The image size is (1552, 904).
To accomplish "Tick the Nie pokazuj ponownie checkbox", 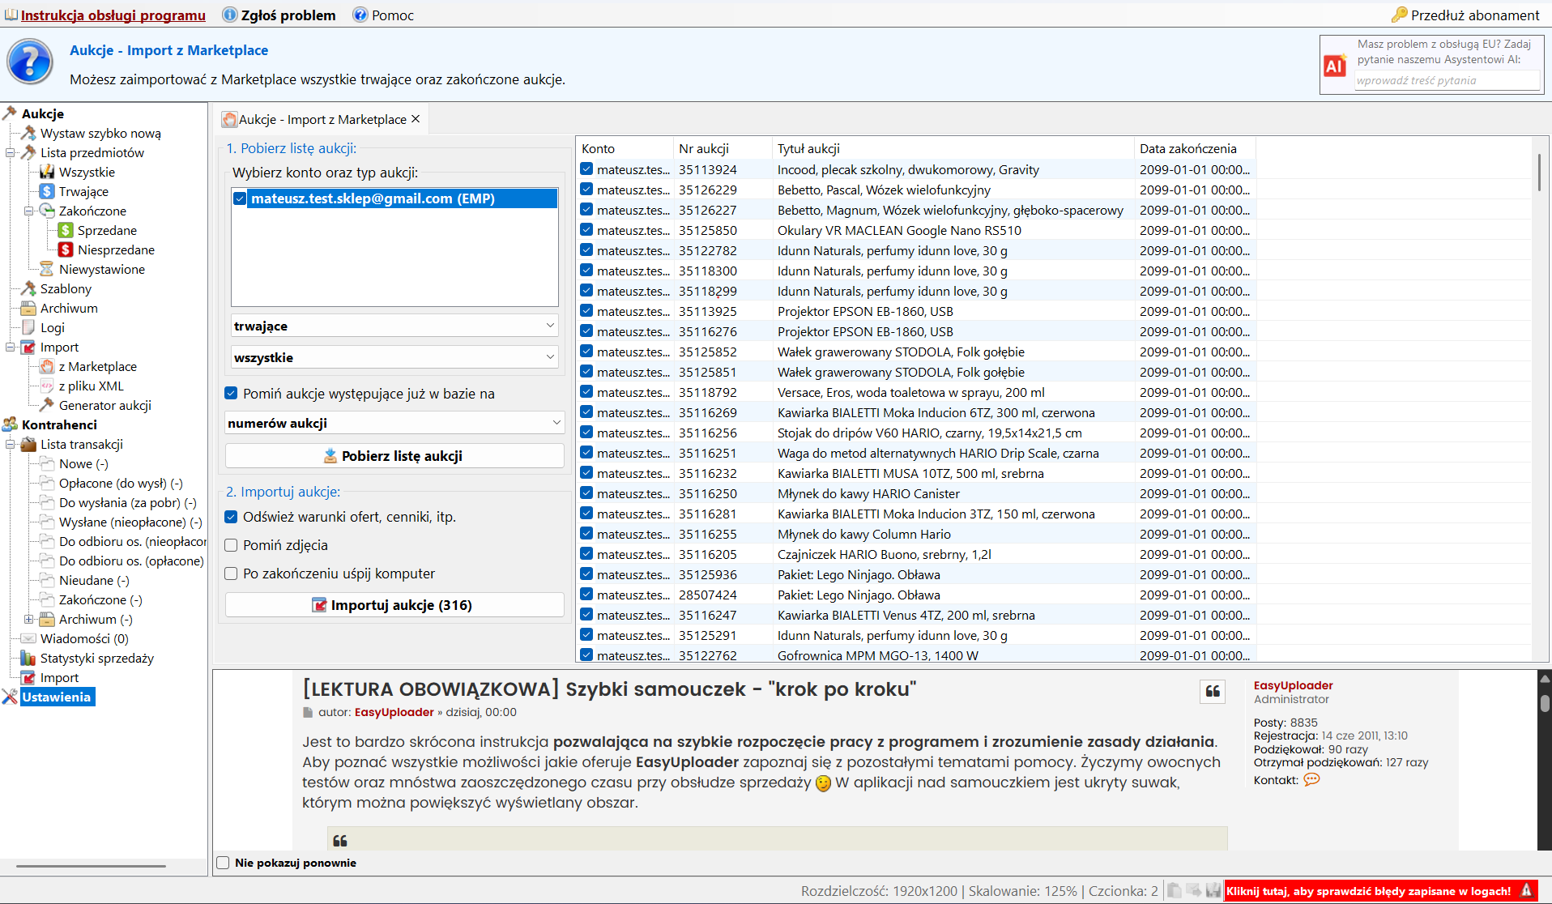I will coord(224,863).
